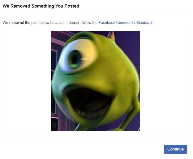
Task: Click the word 'Standards' in the link
Action: click(145, 23)
